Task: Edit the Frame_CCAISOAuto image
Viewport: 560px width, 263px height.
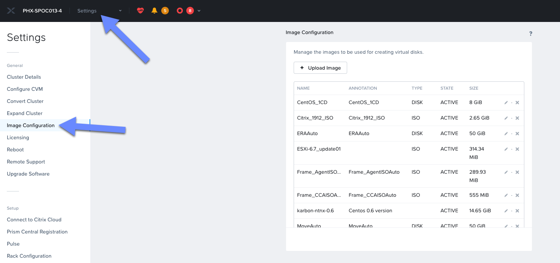Action: pyautogui.click(x=506, y=195)
